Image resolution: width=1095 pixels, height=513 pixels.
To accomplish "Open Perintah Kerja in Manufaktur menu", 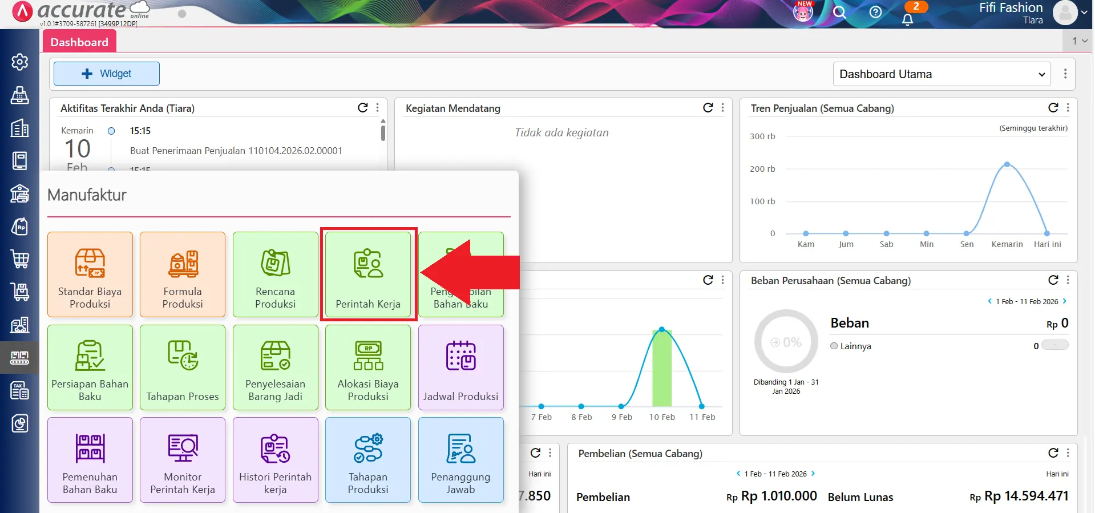I will (368, 274).
